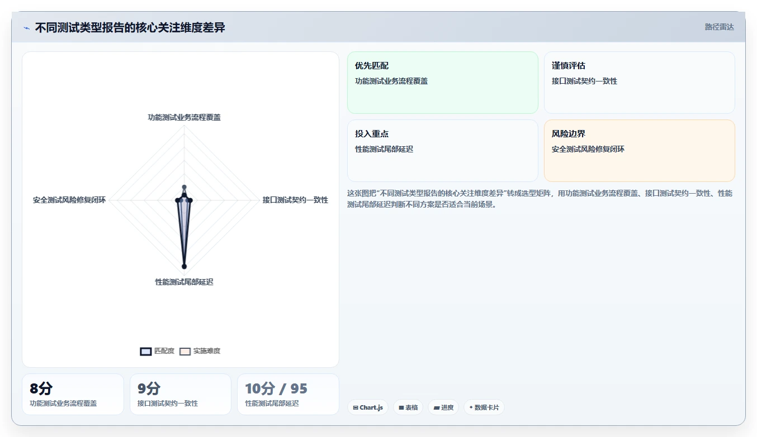The width and height of the screenshot is (757, 437).
Task: Open the 谨慎评估 card
Action: coord(640,83)
